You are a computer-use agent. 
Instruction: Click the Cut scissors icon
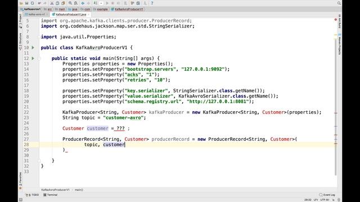click(52, 3)
